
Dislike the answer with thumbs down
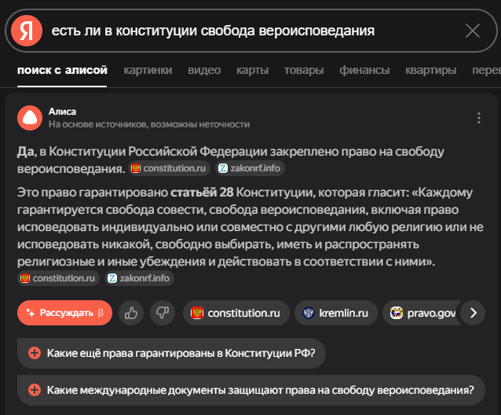163,313
